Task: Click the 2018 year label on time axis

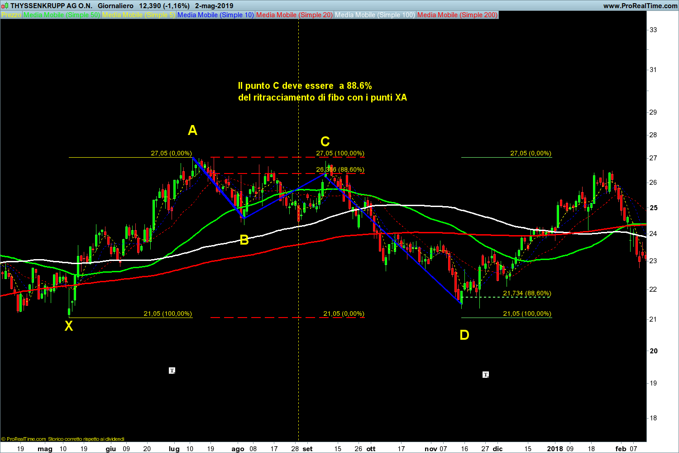Action: (x=555, y=449)
